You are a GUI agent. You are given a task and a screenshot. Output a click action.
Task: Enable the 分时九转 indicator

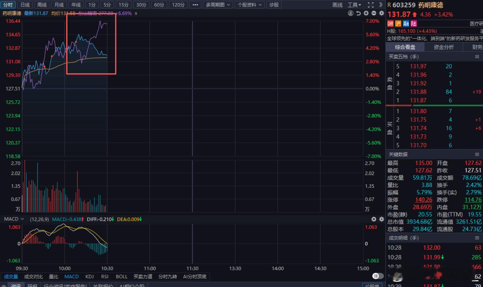point(167,276)
